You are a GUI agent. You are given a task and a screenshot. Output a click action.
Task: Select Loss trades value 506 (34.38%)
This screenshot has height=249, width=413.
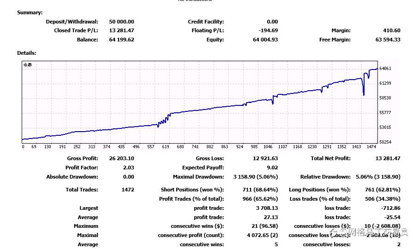(x=383, y=199)
